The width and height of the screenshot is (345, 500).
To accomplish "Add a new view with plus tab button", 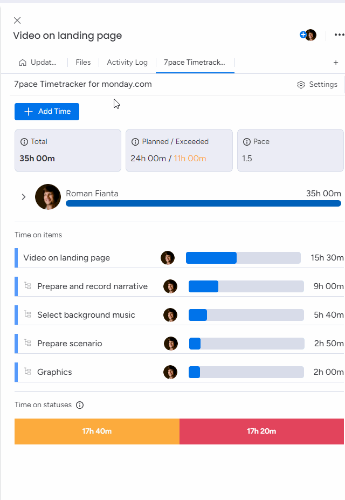I will point(336,63).
